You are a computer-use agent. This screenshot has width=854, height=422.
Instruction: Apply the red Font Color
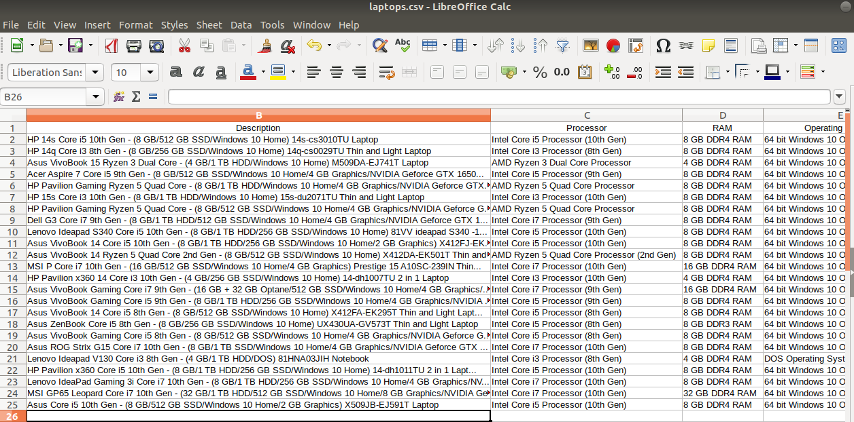point(249,72)
